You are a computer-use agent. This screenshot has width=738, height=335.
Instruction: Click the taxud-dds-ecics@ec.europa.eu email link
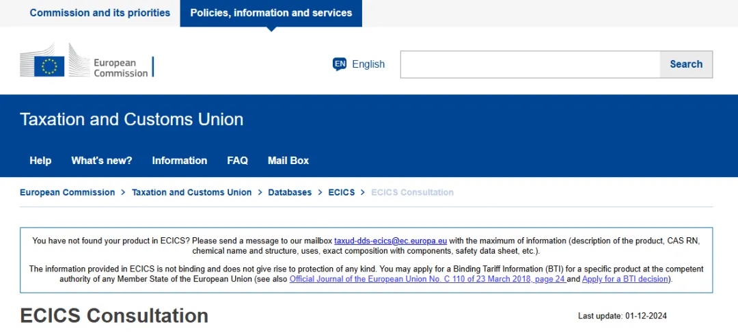point(390,241)
